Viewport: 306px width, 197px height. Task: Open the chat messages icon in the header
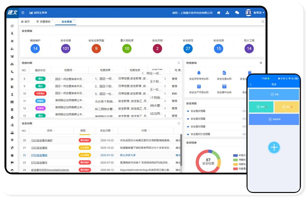pos(237,13)
